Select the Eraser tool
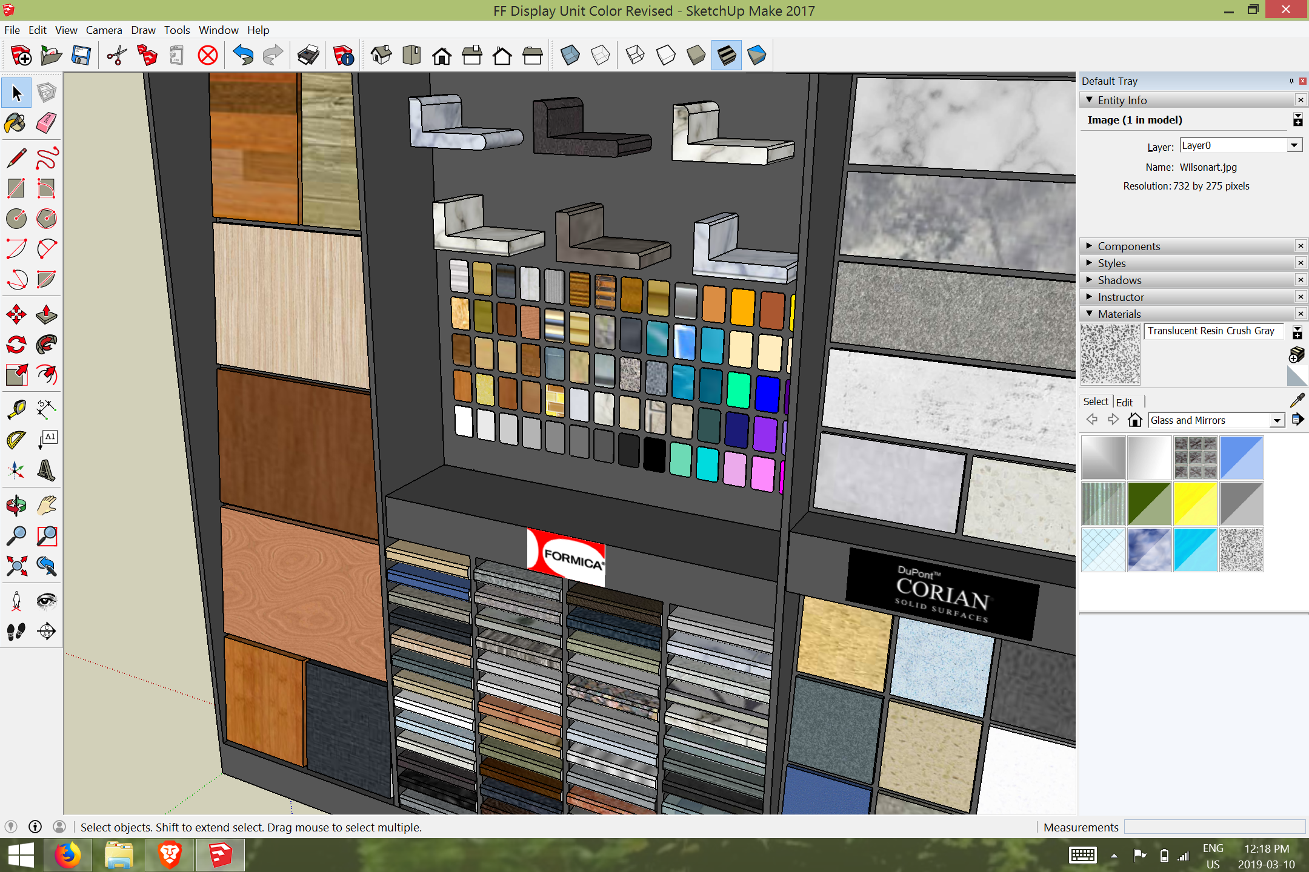Screen dimensions: 1309x872 click(x=47, y=124)
